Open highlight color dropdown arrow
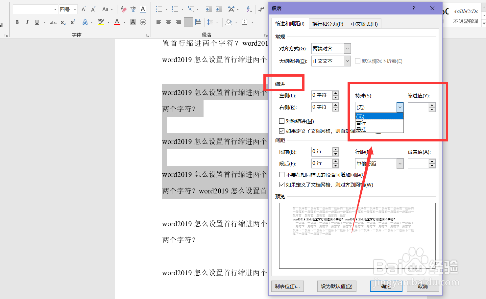This screenshot has width=486, height=299. click(109, 22)
